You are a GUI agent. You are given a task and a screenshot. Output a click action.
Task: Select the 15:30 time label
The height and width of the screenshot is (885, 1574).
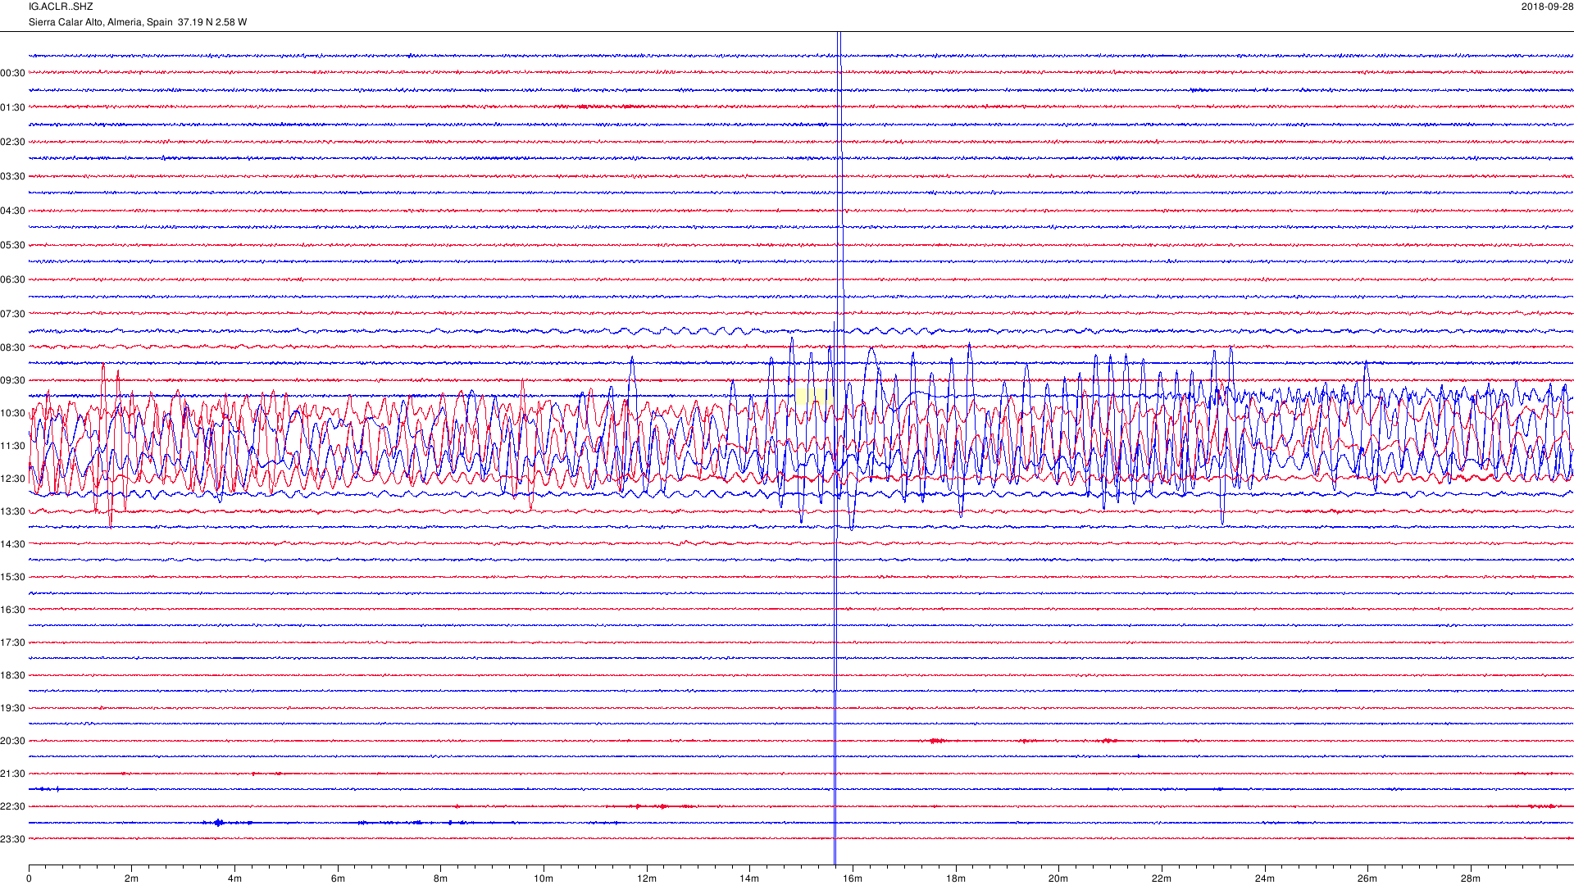[12, 577]
